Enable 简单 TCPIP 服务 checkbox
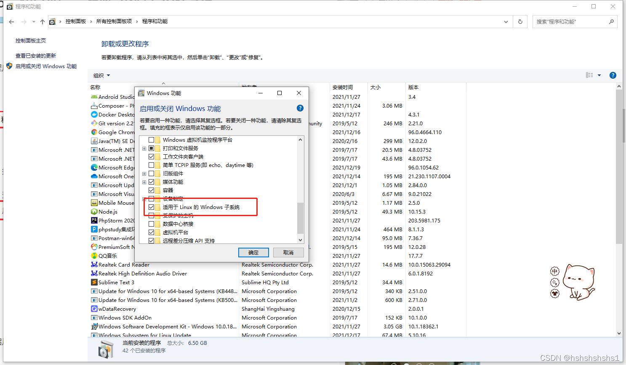626x365 pixels. click(152, 165)
